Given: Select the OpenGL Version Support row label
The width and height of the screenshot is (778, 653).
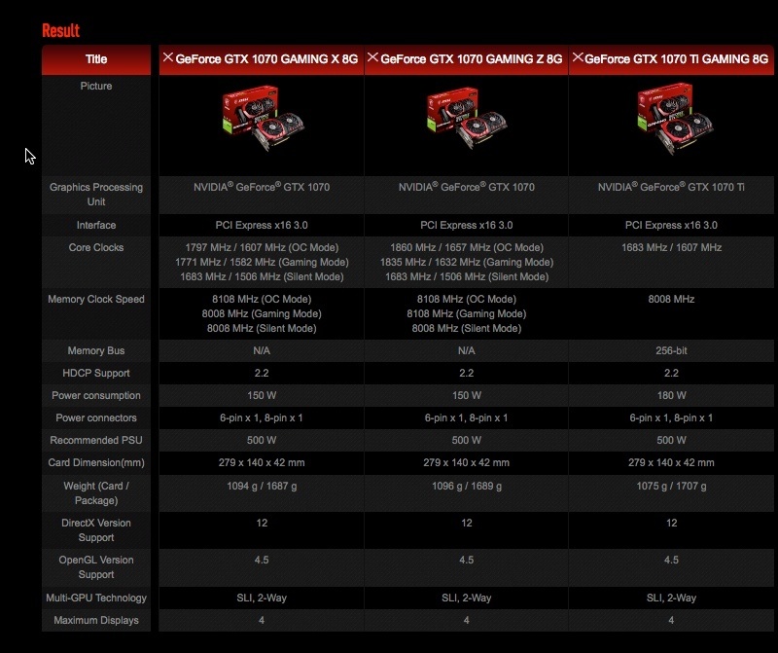Looking at the screenshot, I should pos(96,567).
